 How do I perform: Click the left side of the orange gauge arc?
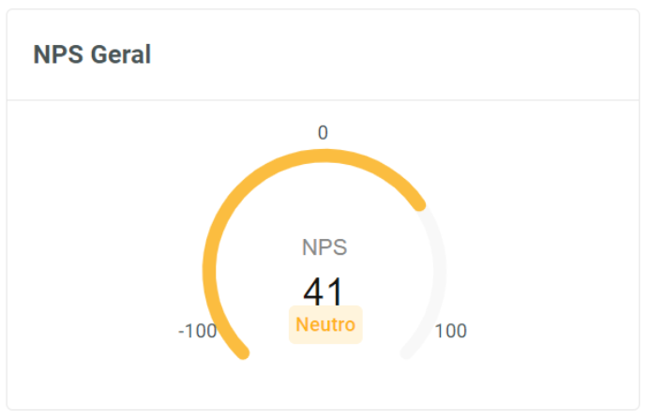click(x=210, y=272)
